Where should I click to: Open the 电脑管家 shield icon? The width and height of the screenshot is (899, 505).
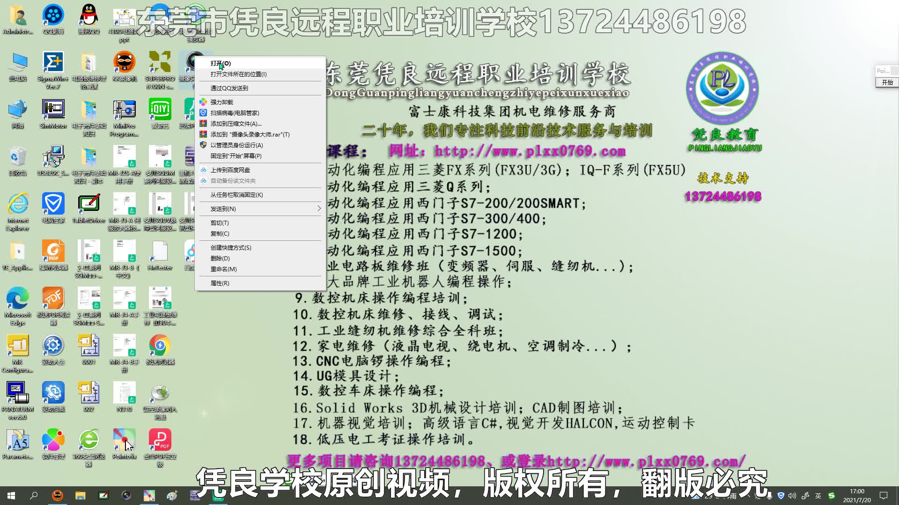(x=53, y=208)
